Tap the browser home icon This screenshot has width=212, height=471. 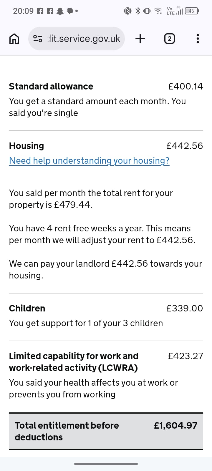pos(14,39)
